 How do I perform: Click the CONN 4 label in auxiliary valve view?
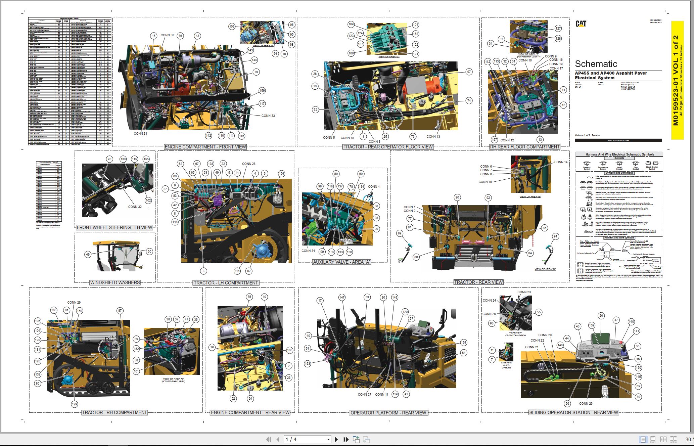(x=374, y=187)
